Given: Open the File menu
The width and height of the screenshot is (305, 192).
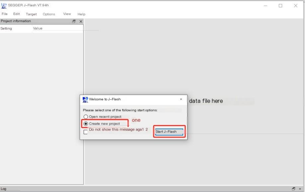Looking at the screenshot, I should click(5, 14).
